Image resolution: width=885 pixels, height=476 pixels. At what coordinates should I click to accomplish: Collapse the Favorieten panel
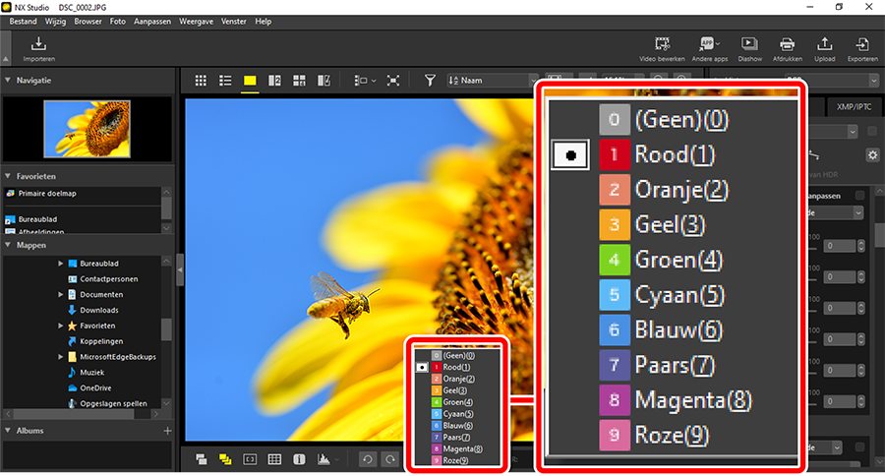[x=8, y=176]
